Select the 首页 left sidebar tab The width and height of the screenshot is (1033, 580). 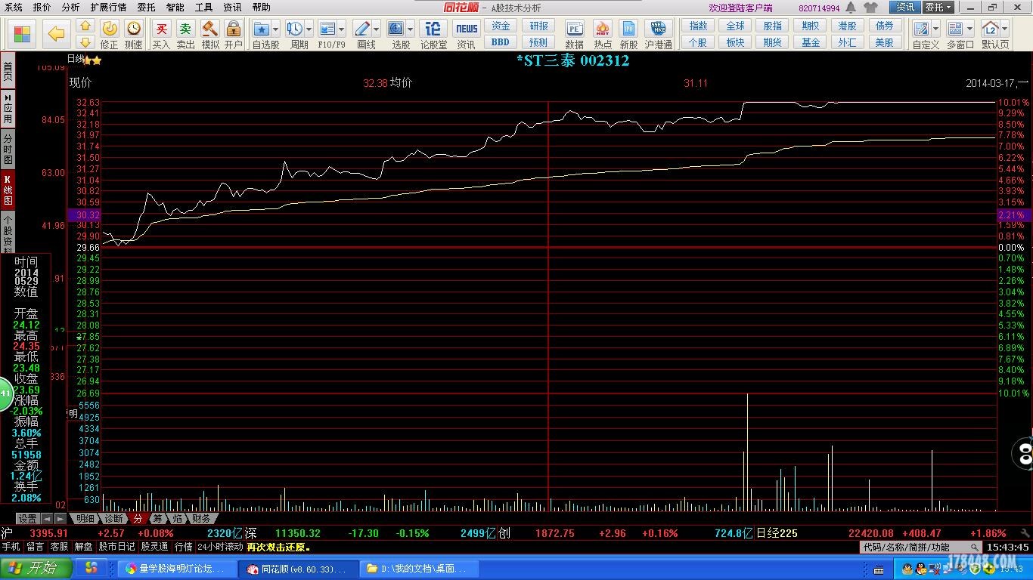(x=8, y=72)
